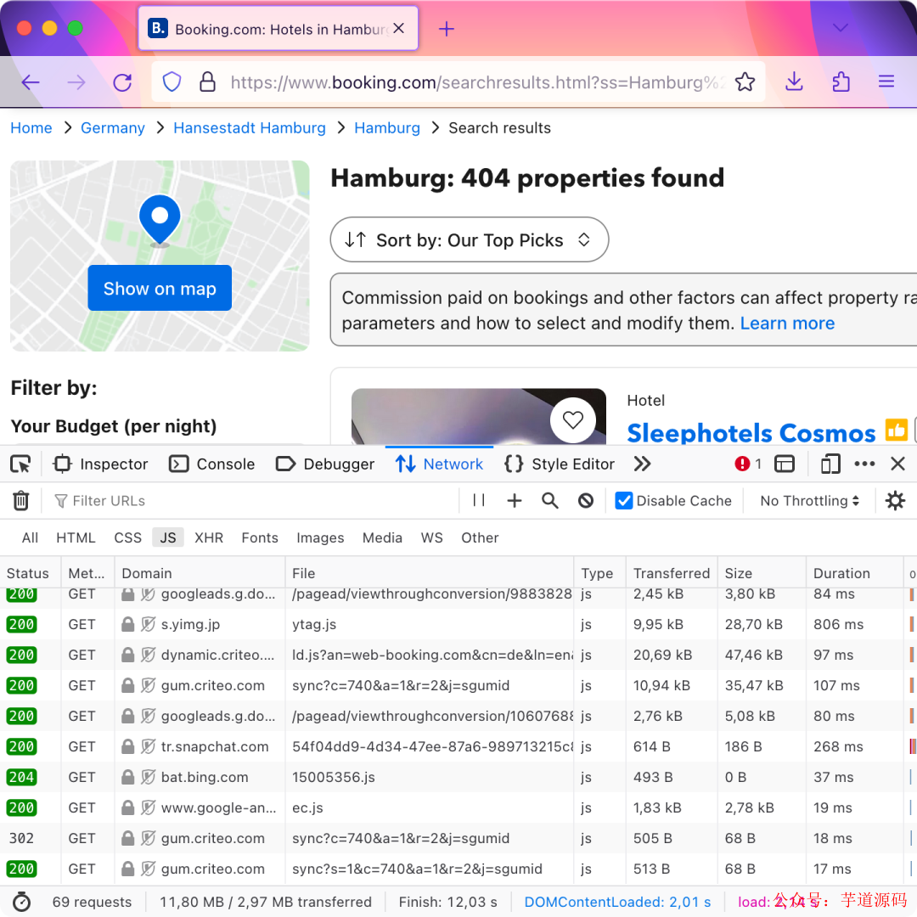This screenshot has width=917, height=917.
Task: Filter requests by Other
Action: pos(480,537)
